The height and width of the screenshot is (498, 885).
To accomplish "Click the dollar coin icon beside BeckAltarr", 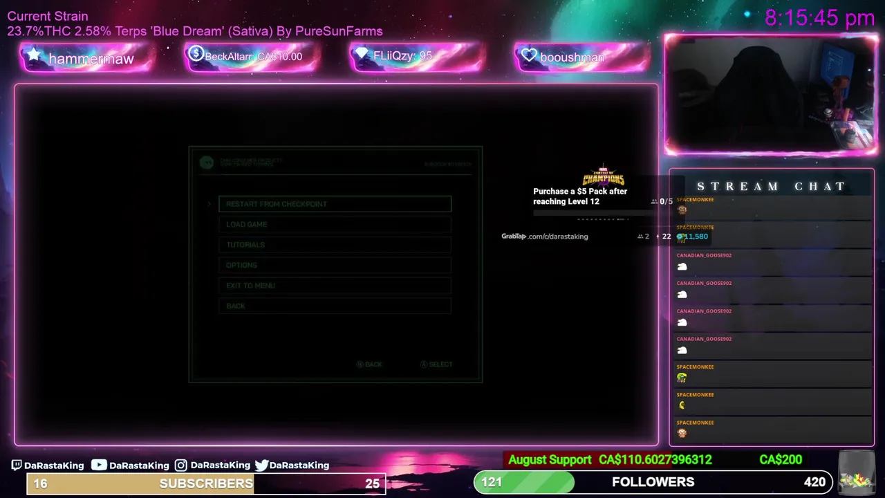I will pyautogui.click(x=196, y=54).
